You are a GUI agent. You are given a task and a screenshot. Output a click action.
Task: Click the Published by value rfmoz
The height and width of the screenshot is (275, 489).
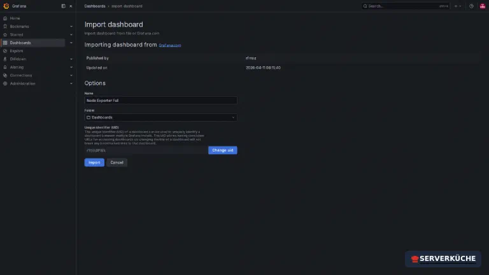tap(251, 58)
